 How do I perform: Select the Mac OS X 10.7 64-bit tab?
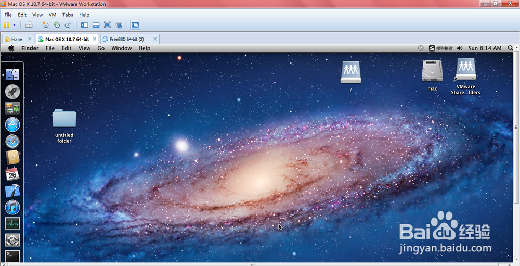pyautogui.click(x=67, y=39)
